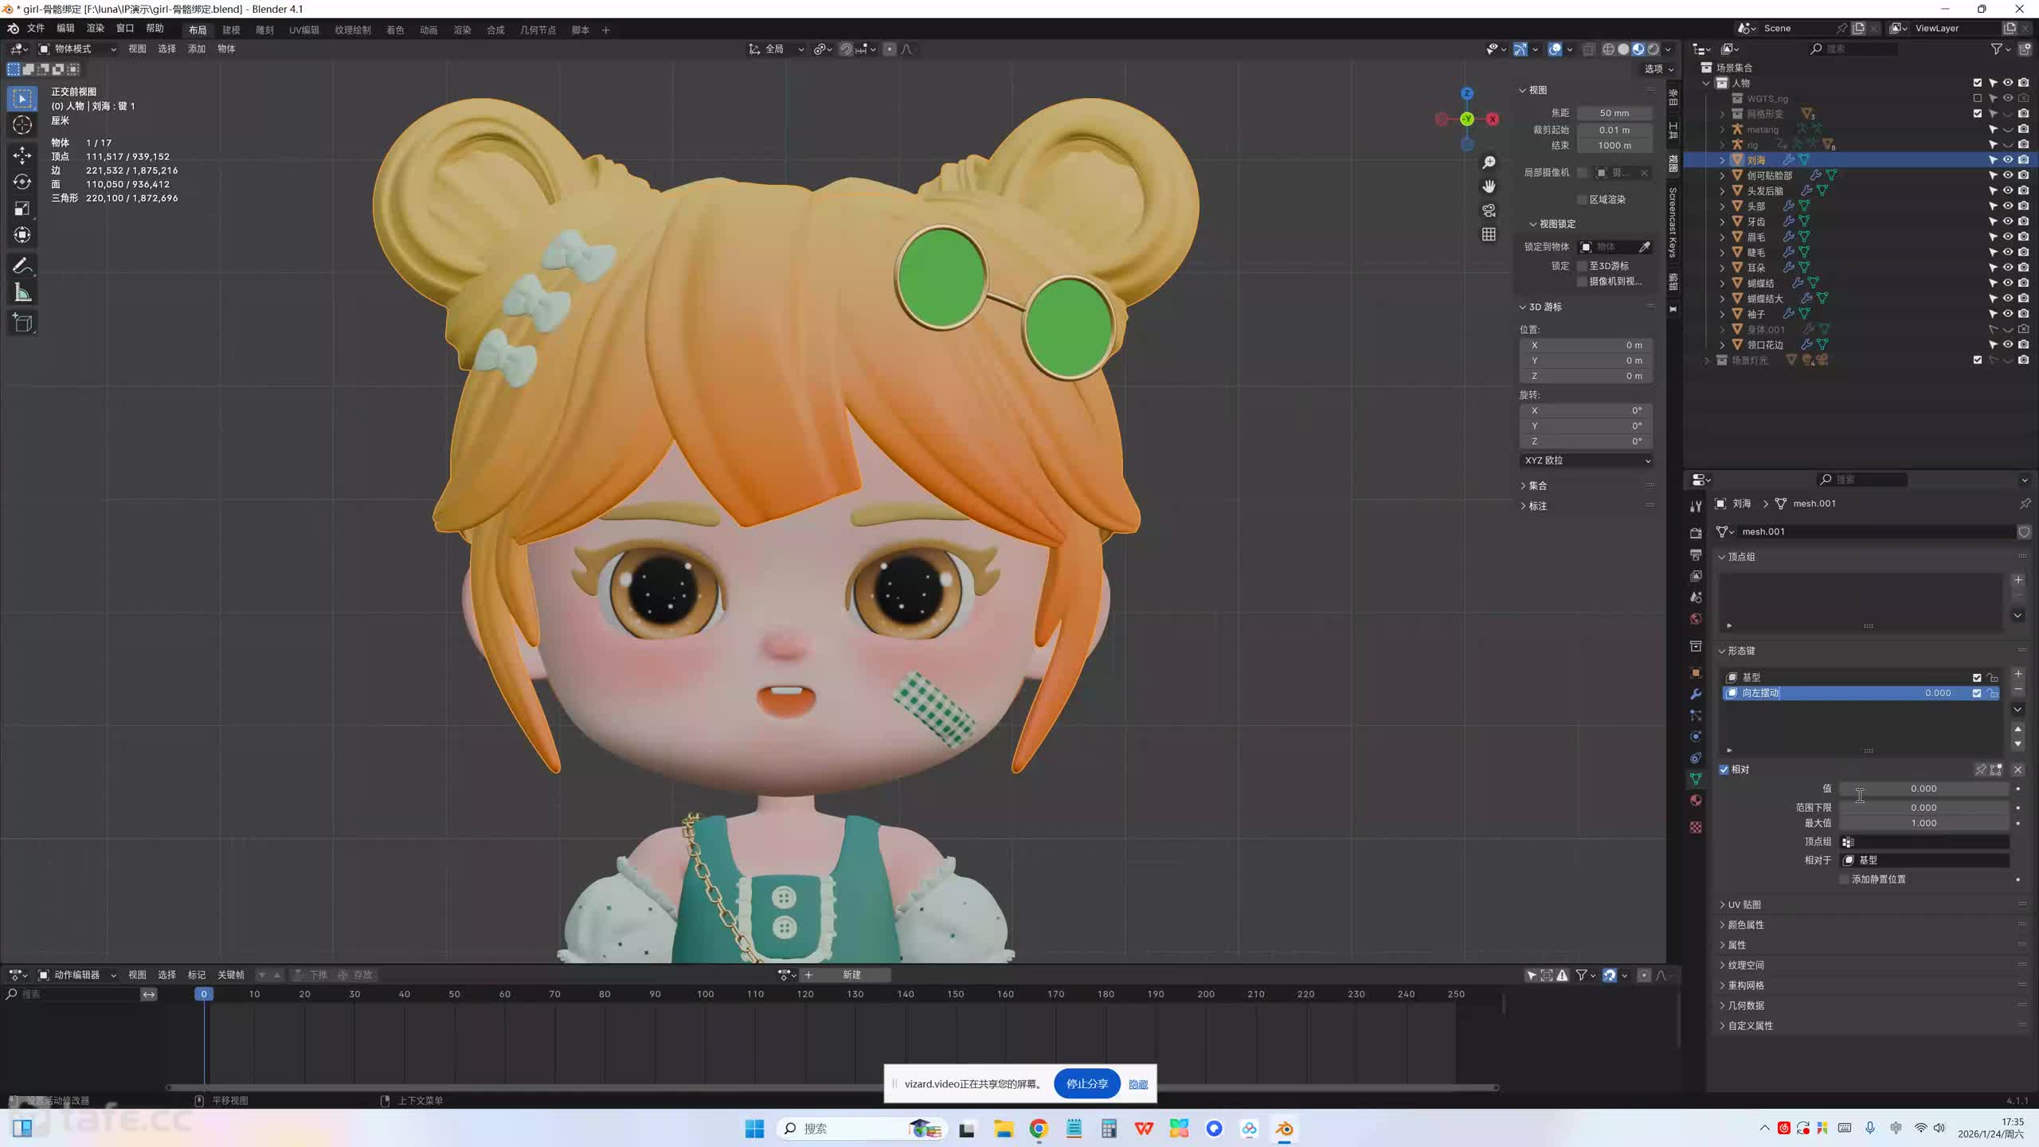The width and height of the screenshot is (2039, 1147).
Task: Select the Rotate tool icon
Action: (x=22, y=182)
